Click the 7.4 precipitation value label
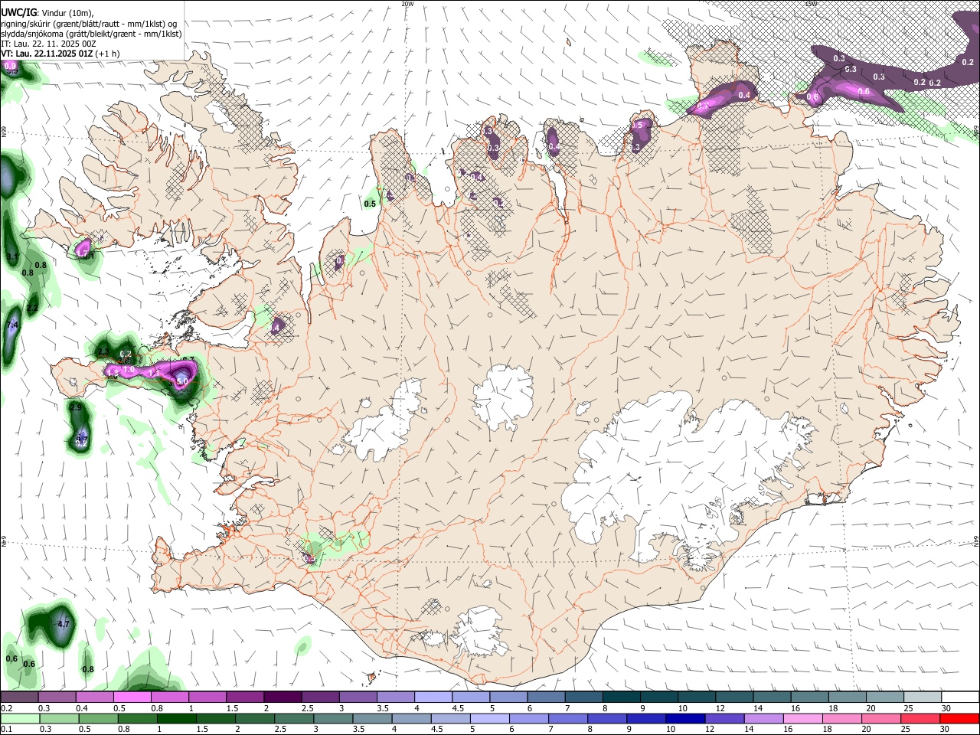The width and height of the screenshot is (980, 735). pos(11,325)
